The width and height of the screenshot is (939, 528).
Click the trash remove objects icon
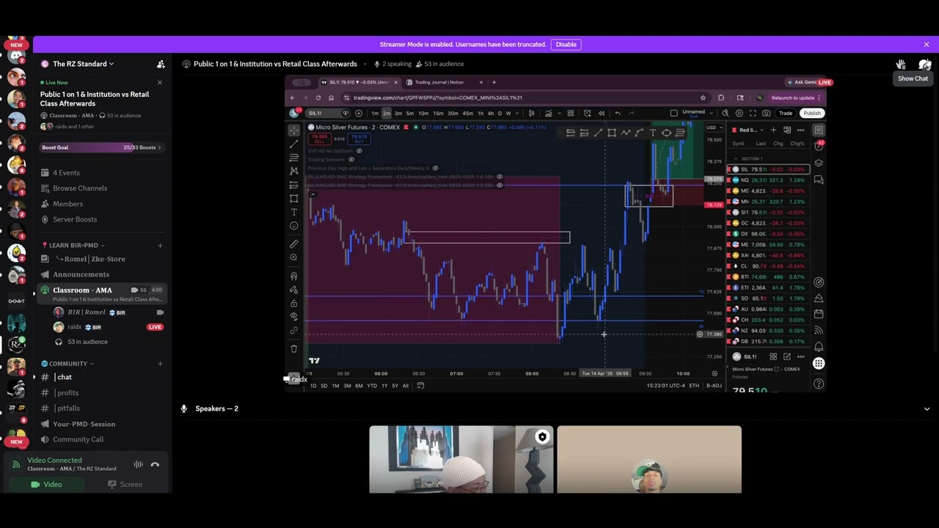tap(293, 349)
